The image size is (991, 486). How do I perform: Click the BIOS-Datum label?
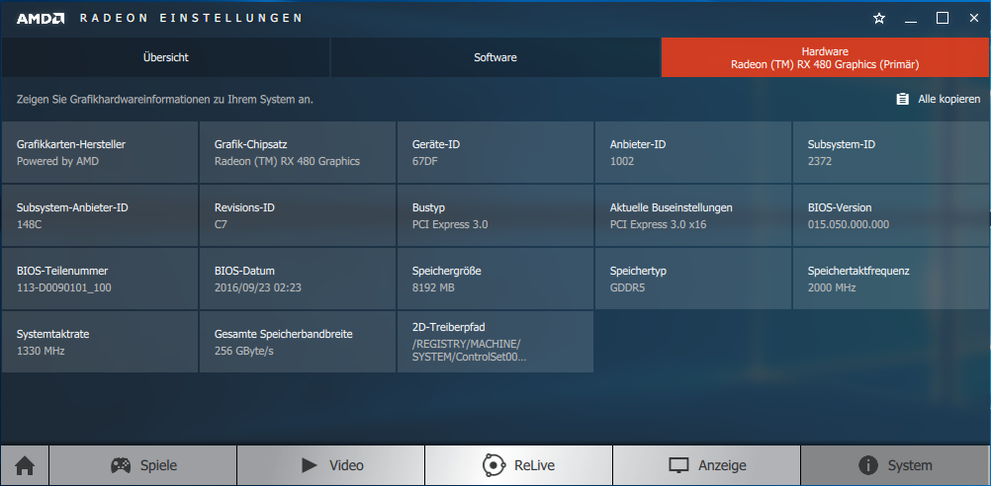coord(244,271)
